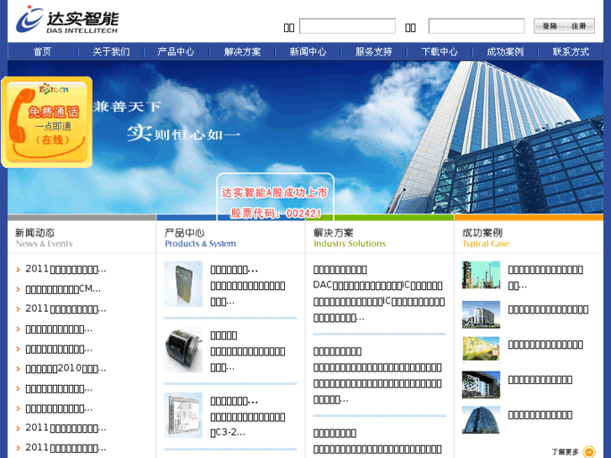
Task: Open the yellow-green facade case thumbnail
Action: point(481,350)
